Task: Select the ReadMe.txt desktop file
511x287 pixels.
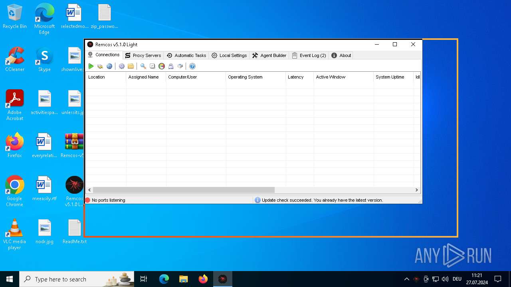Action: point(75,232)
